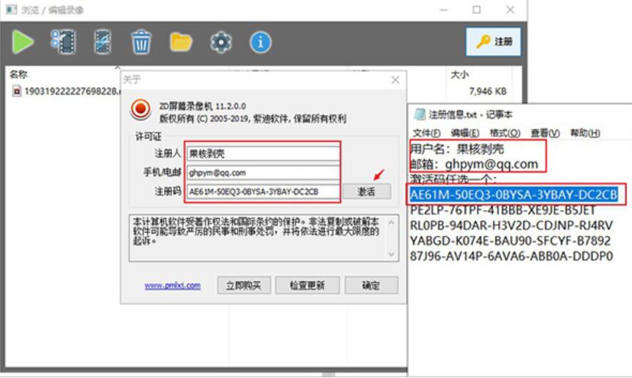Click the code line YABGD-K074E in Notepad

510,241
